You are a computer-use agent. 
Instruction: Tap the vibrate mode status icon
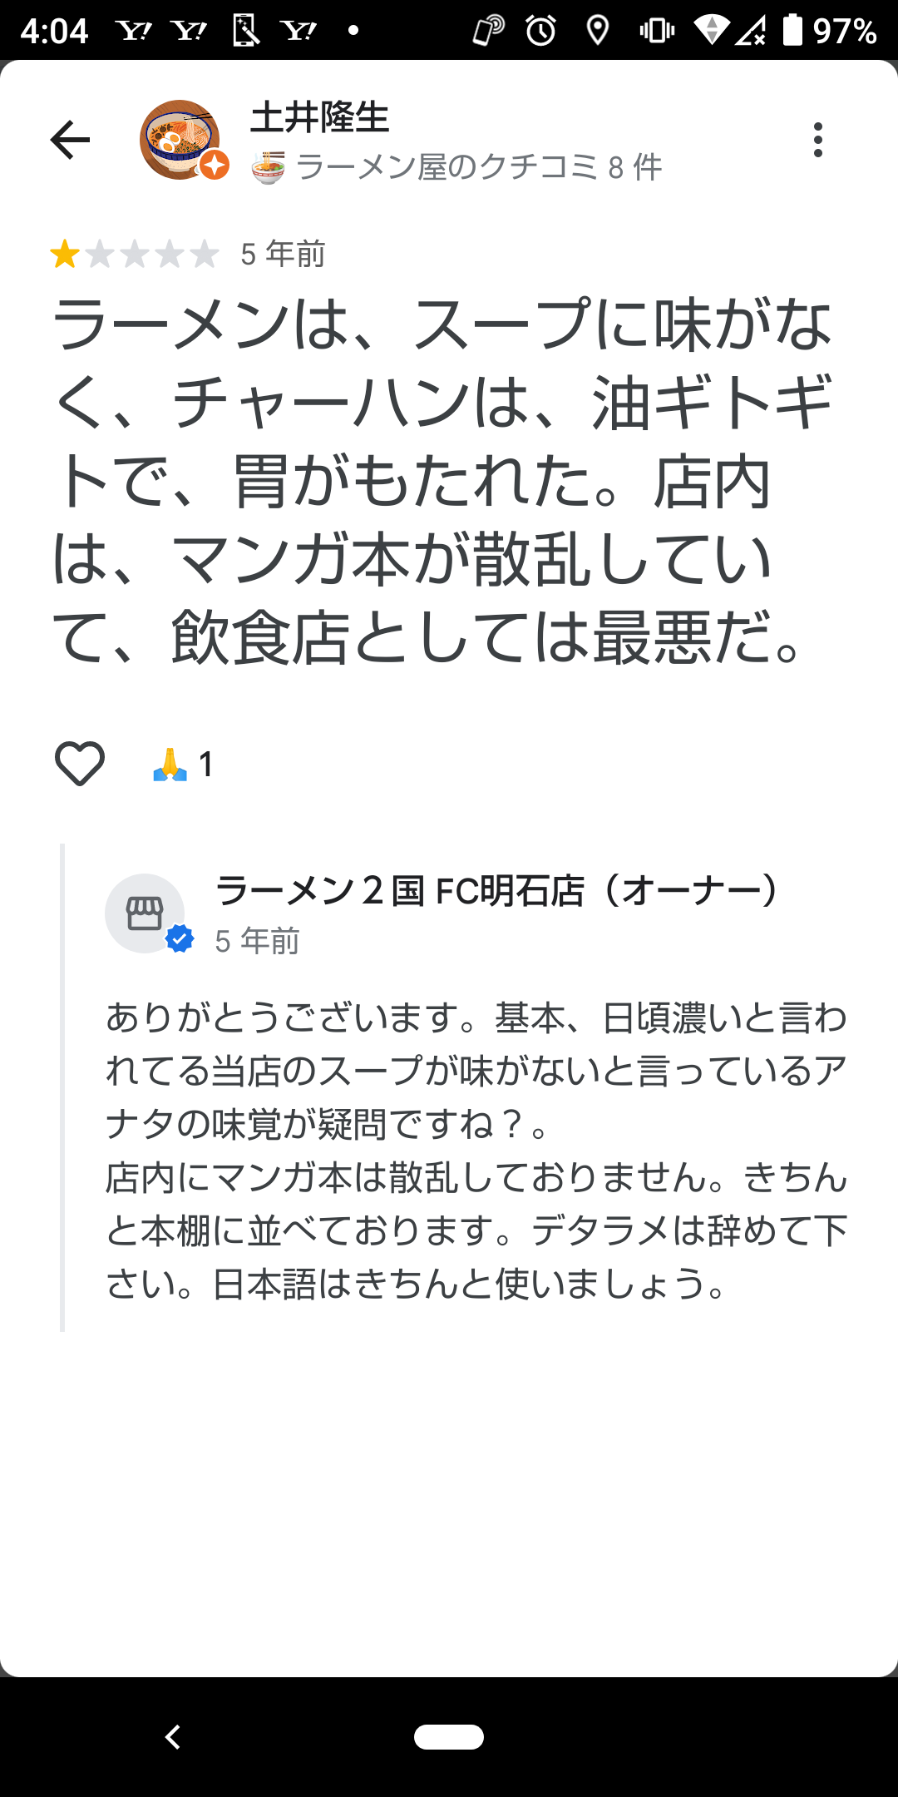pyautogui.click(x=657, y=31)
